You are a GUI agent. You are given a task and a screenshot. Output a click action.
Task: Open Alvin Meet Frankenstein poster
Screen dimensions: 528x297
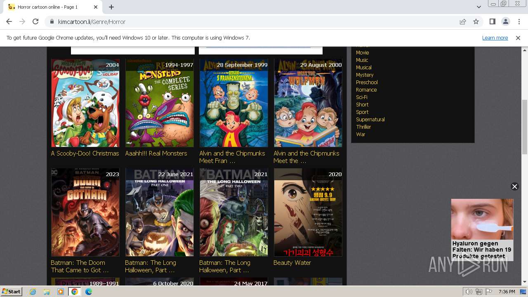(x=234, y=103)
